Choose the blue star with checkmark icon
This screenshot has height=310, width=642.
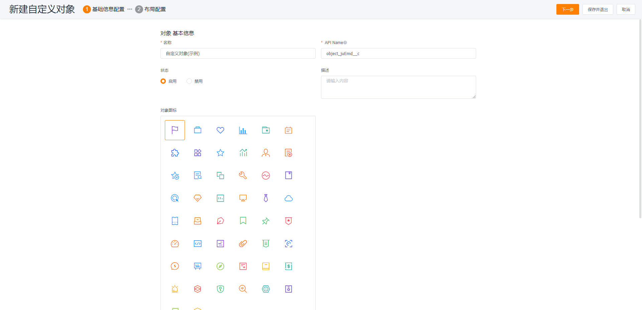(175, 176)
